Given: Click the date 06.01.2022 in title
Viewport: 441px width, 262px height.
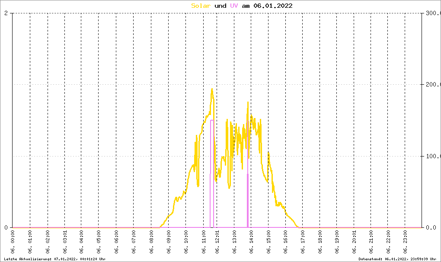Looking at the screenshot, I should [x=273, y=6].
